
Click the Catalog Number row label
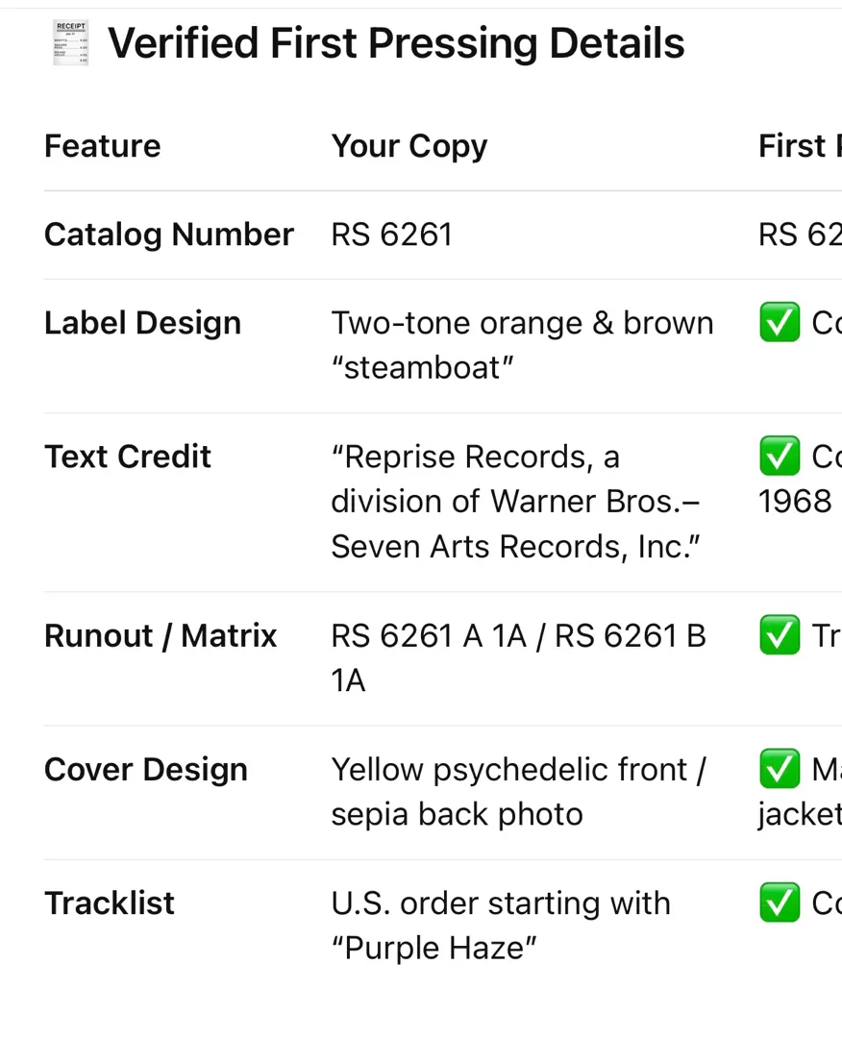168,235
